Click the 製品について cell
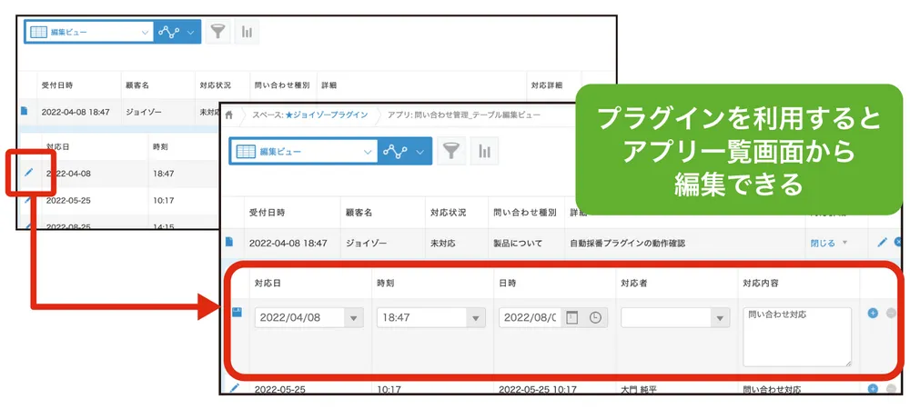The width and height of the screenshot is (910, 409). coord(518,244)
